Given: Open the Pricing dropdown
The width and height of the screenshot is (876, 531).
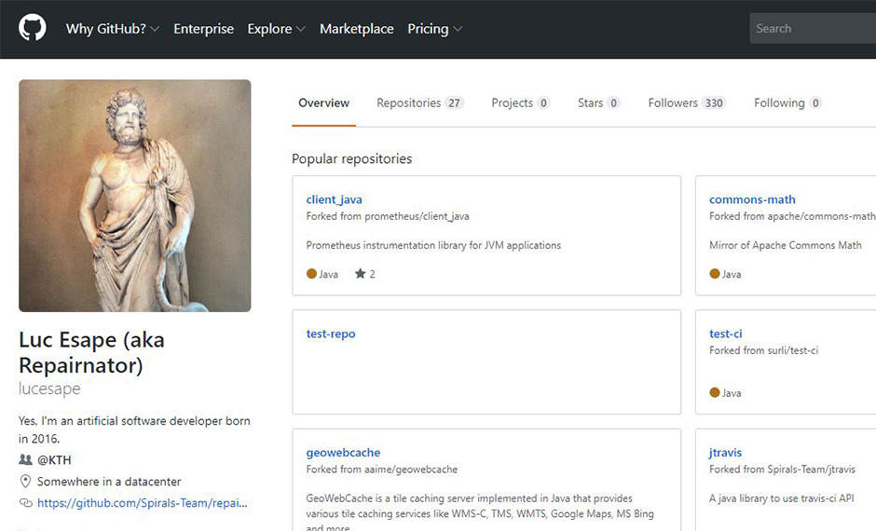Looking at the screenshot, I should tap(434, 29).
